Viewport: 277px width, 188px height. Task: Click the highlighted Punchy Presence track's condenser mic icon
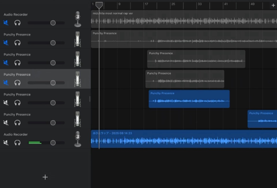coord(78,79)
